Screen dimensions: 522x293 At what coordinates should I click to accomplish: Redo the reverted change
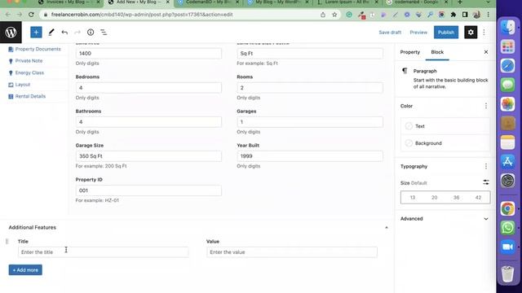tap(77, 33)
